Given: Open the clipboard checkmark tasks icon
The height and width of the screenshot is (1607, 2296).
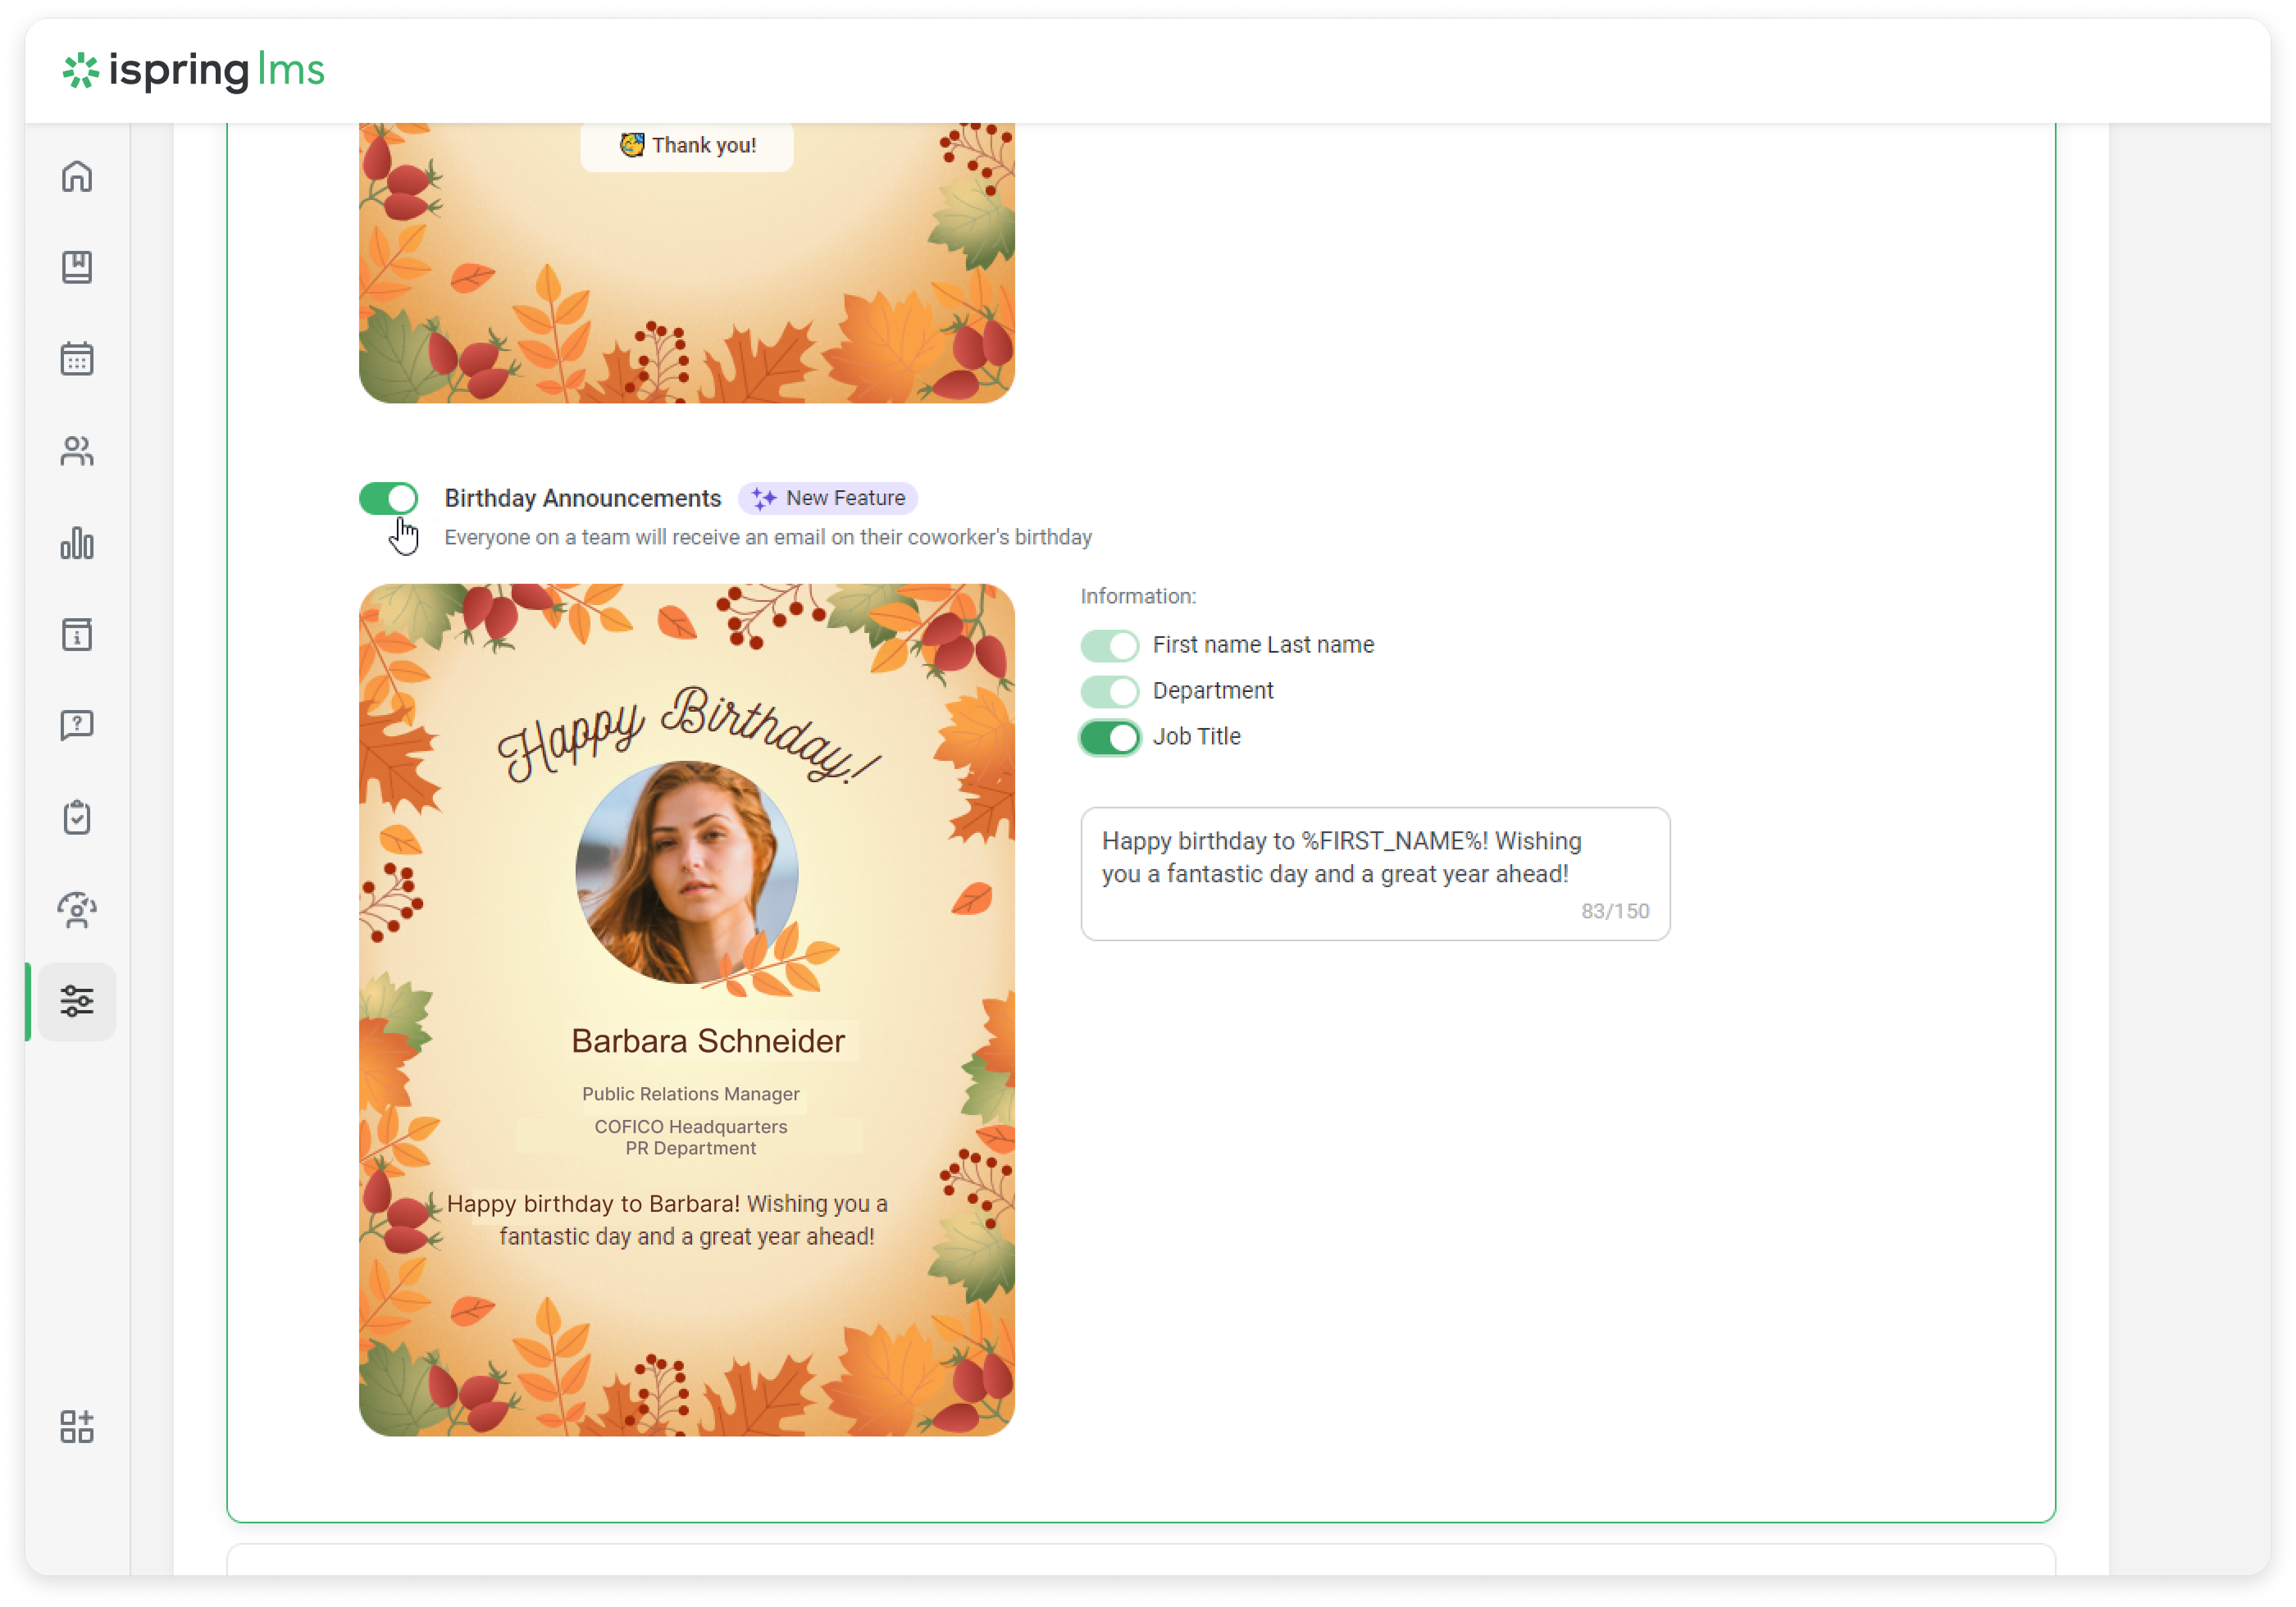Looking at the screenshot, I should (x=77, y=817).
